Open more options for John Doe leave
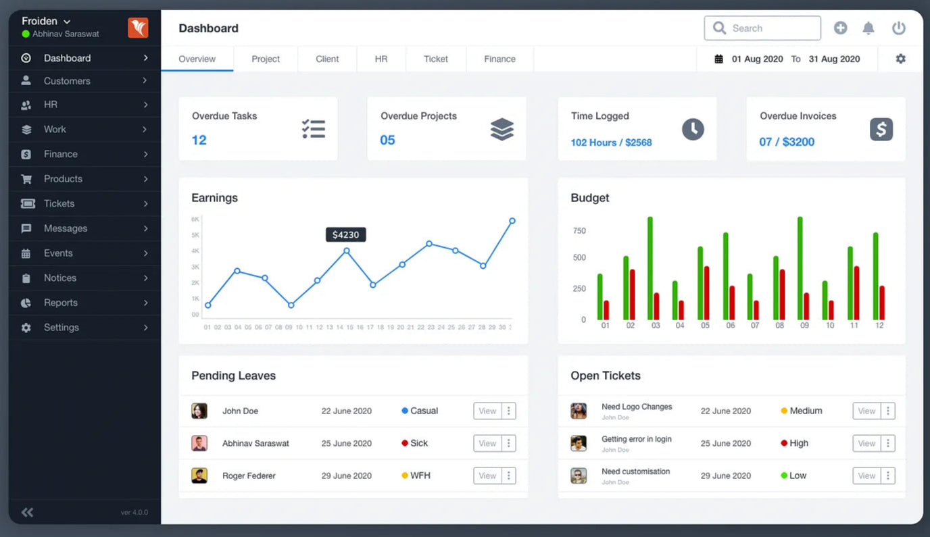This screenshot has width=930, height=537. click(509, 411)
